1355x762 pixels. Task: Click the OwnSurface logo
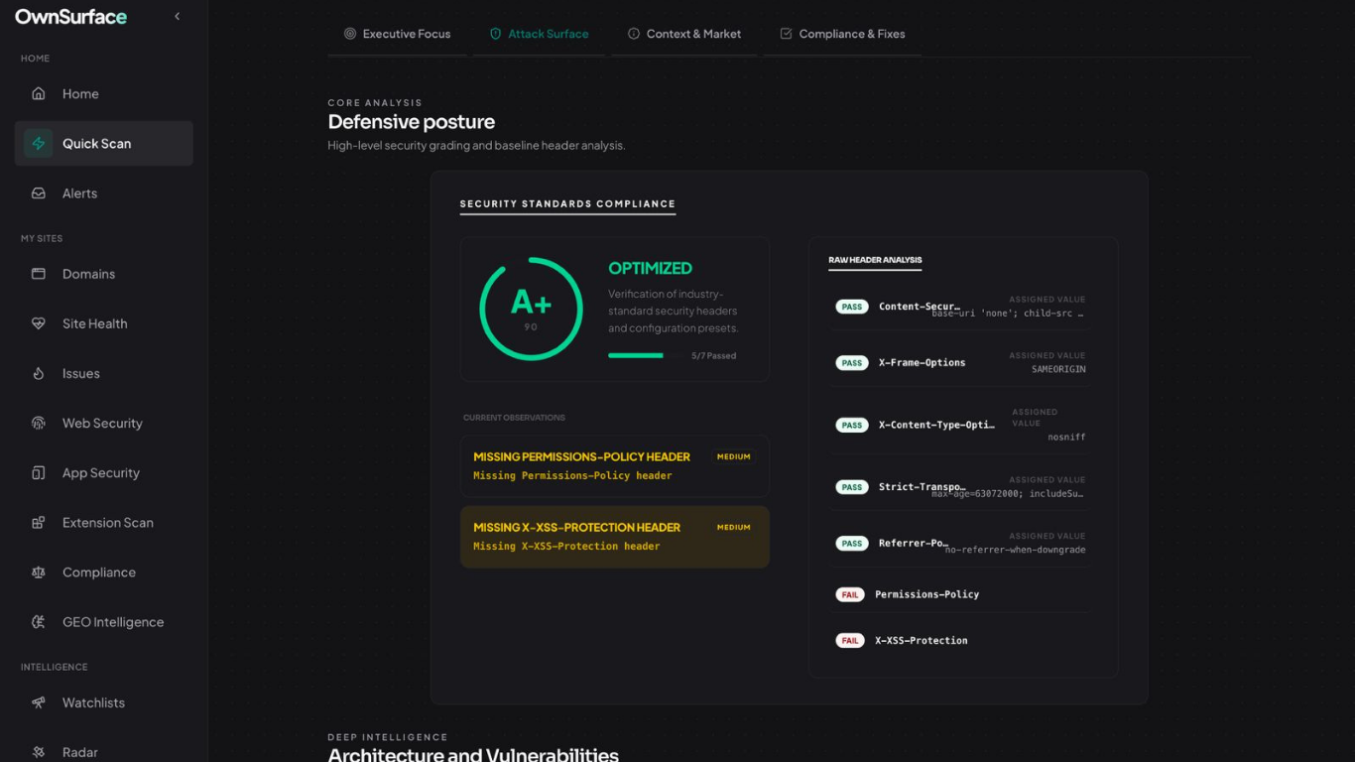(x=70, y=17)
